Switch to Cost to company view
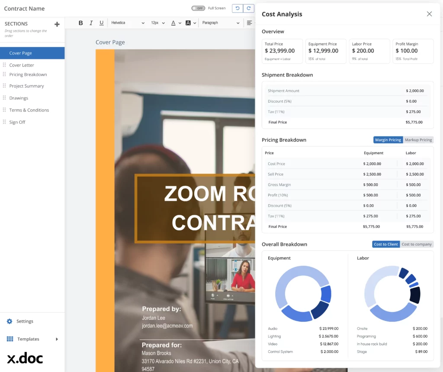443x372 pixels. [x=417, y=244]
